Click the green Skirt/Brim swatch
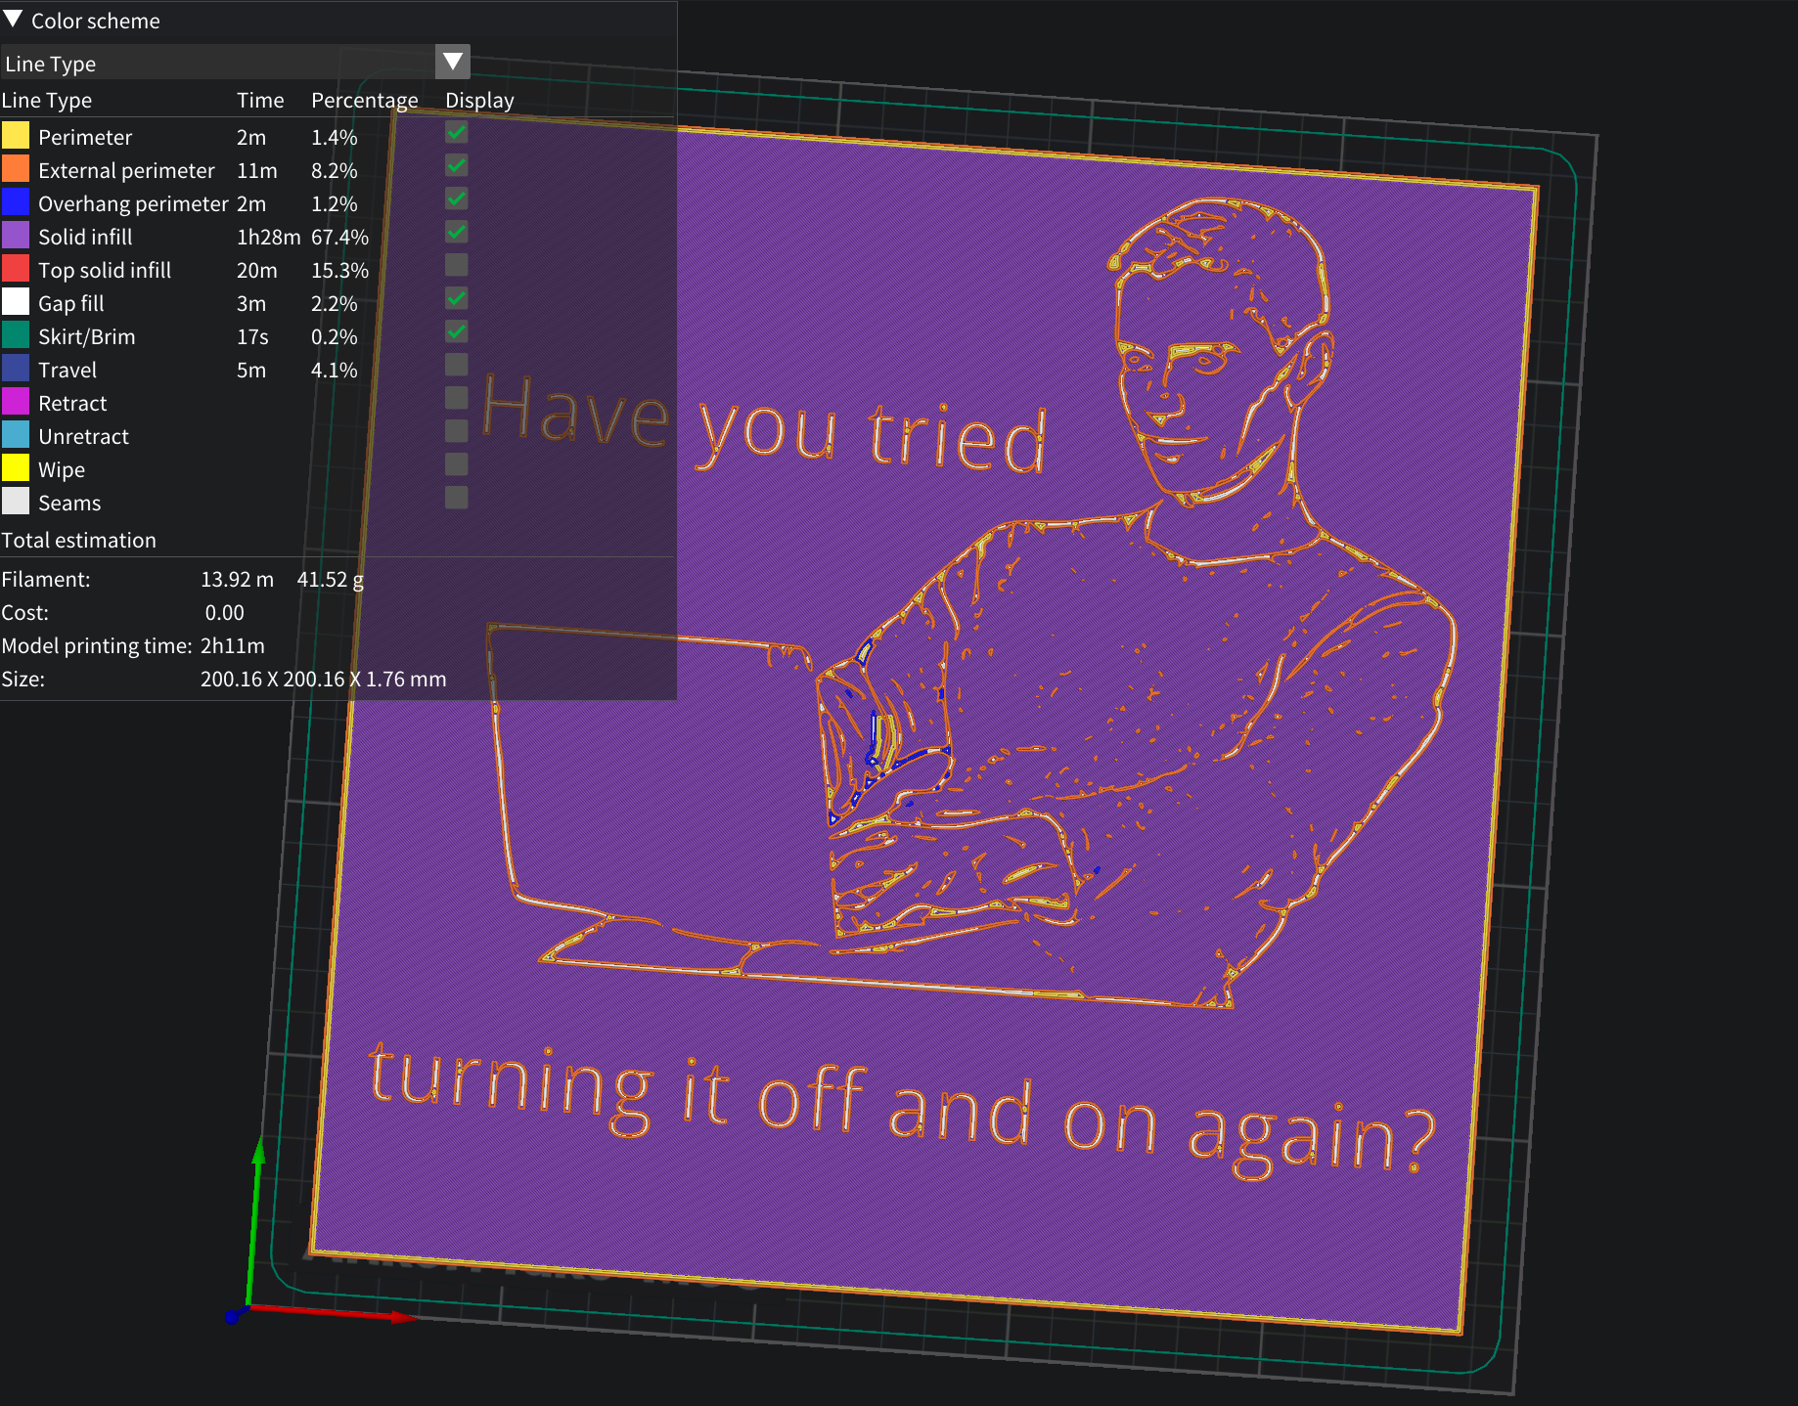This screenshot has height=1406, width=1798. pos(16,334)
